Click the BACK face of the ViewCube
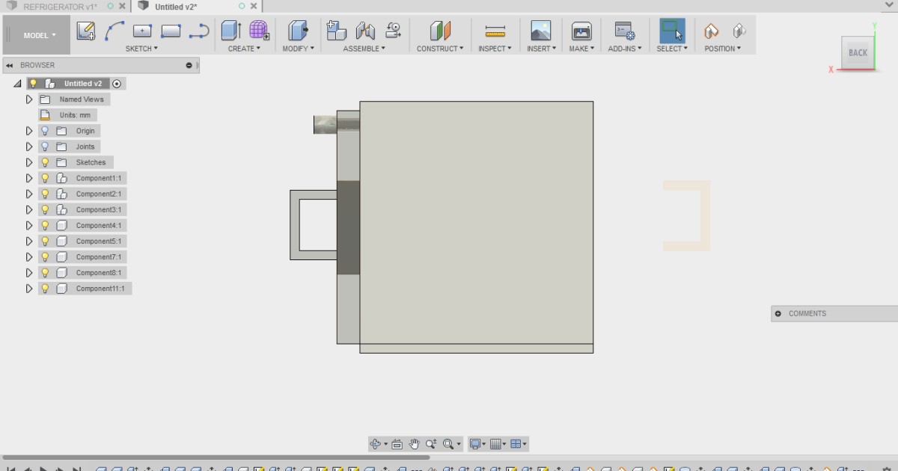This screenshot has width=898, height=471. coord(858,53)
